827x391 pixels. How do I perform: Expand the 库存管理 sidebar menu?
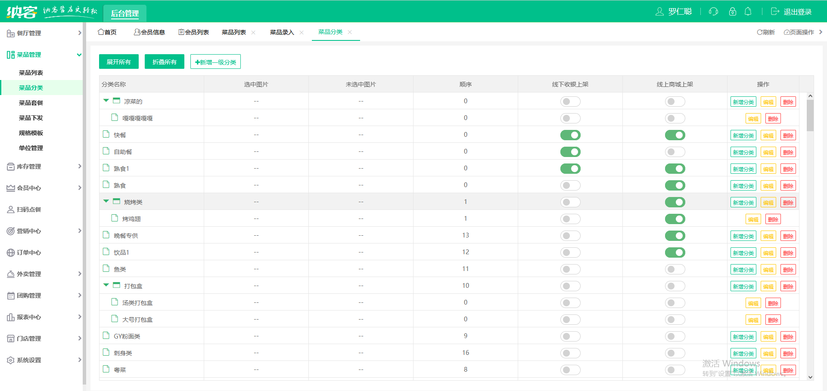point(79,166)
